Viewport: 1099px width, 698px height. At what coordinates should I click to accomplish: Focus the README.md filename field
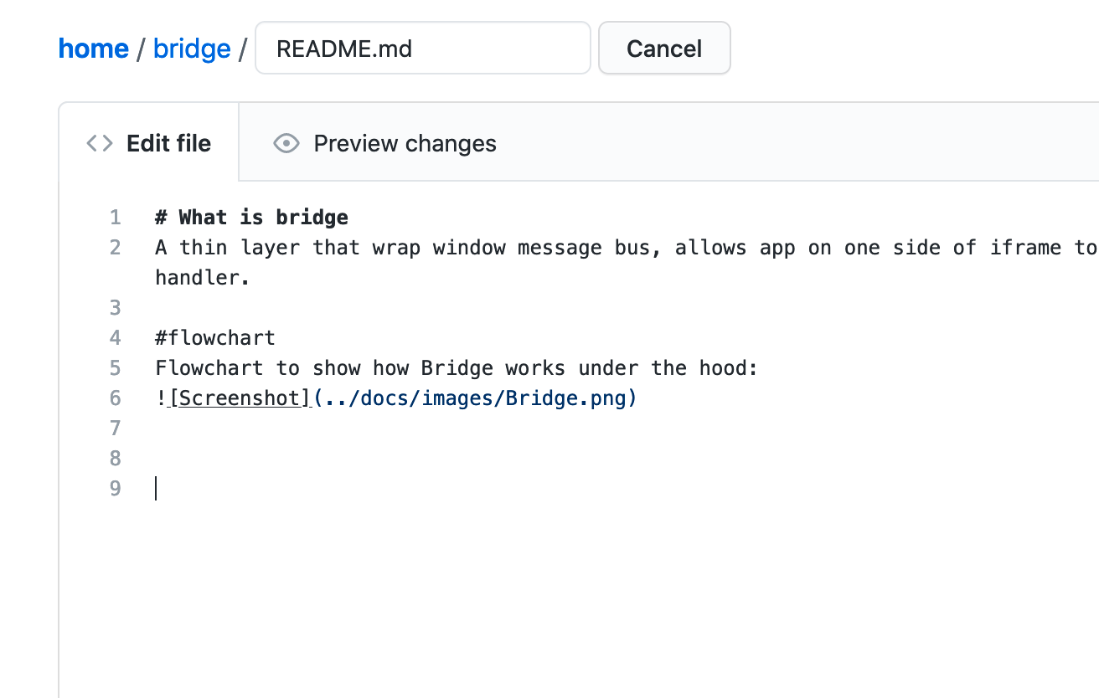coord(423,49)
